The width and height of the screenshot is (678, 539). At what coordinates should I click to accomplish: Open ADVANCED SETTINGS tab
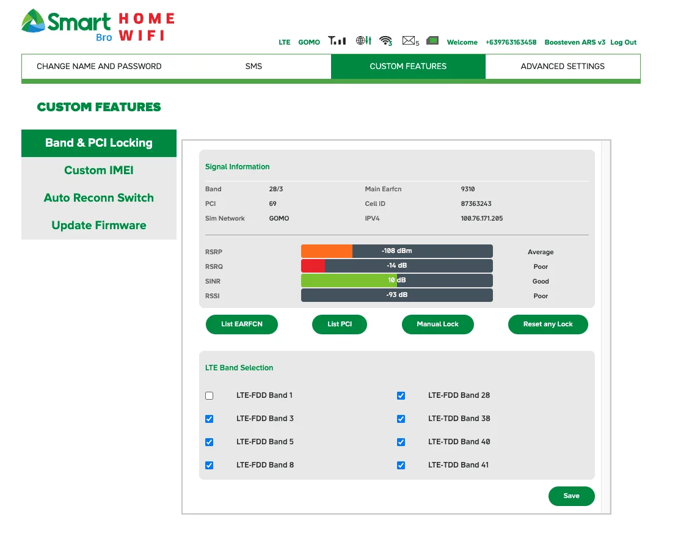click(563, 66)
